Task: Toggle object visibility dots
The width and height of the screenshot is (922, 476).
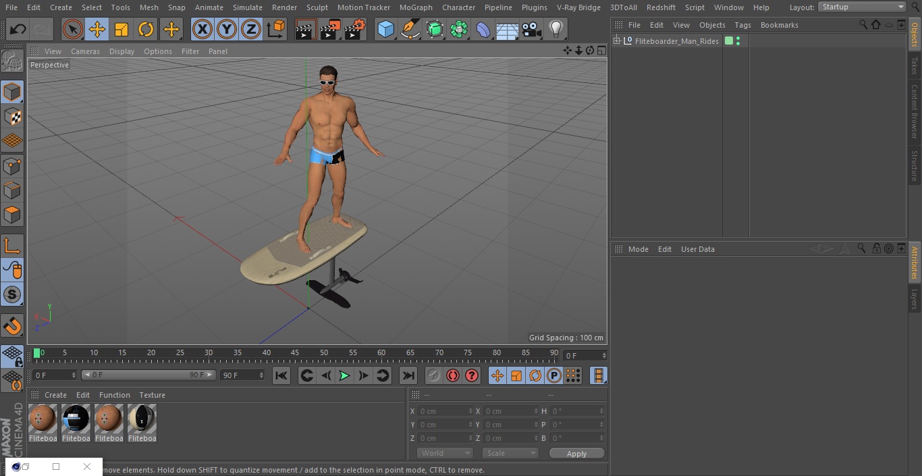Action: pos(738,41)
